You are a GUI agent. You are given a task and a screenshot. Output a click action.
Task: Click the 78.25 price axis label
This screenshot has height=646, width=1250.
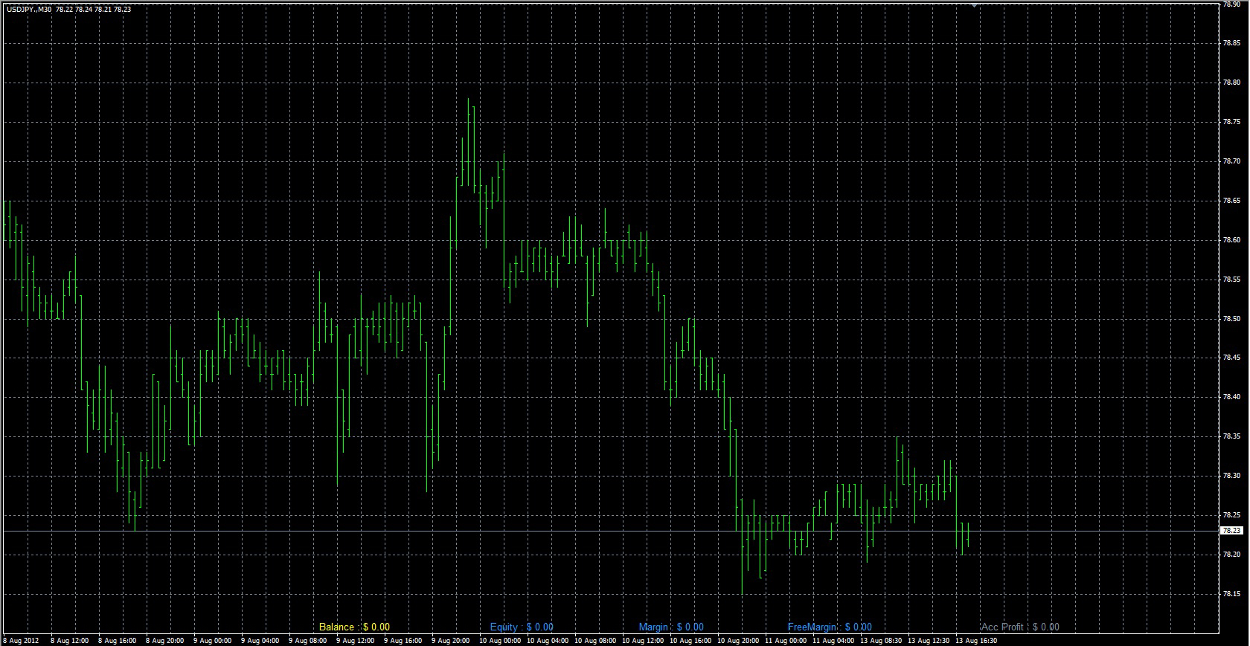[x=1231, y=515]
